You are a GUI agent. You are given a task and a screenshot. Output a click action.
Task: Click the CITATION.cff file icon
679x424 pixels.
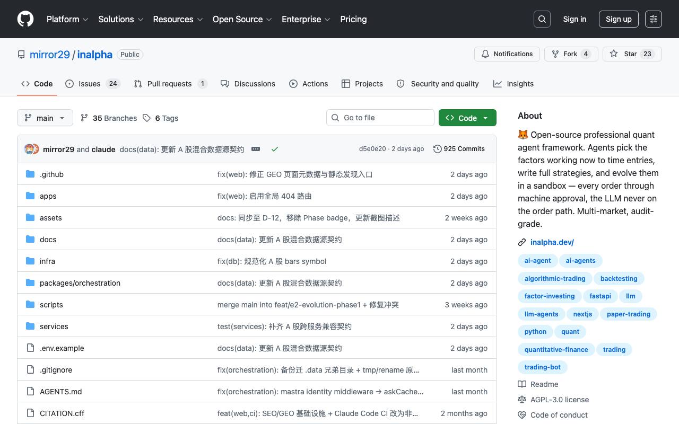(30, 413)
